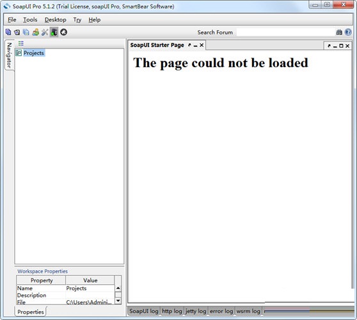Open the jetty log tab
Screen dimensions: 357x320
(x=196, y=311)
